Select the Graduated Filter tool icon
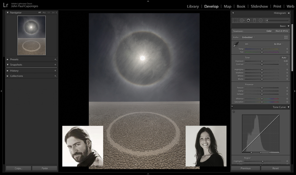Image resolution: width=296 pixels, height=175 pixels. (x=255, y=20)
